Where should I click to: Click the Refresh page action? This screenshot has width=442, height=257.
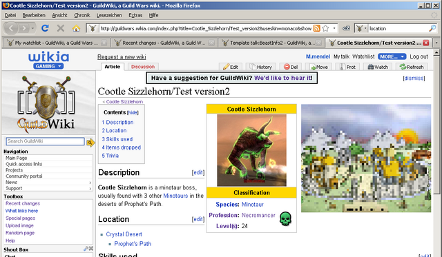412,67
